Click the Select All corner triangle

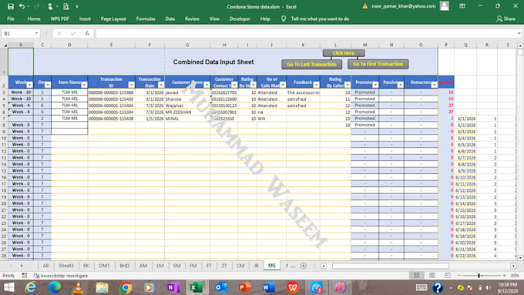(x=5, y=45)
